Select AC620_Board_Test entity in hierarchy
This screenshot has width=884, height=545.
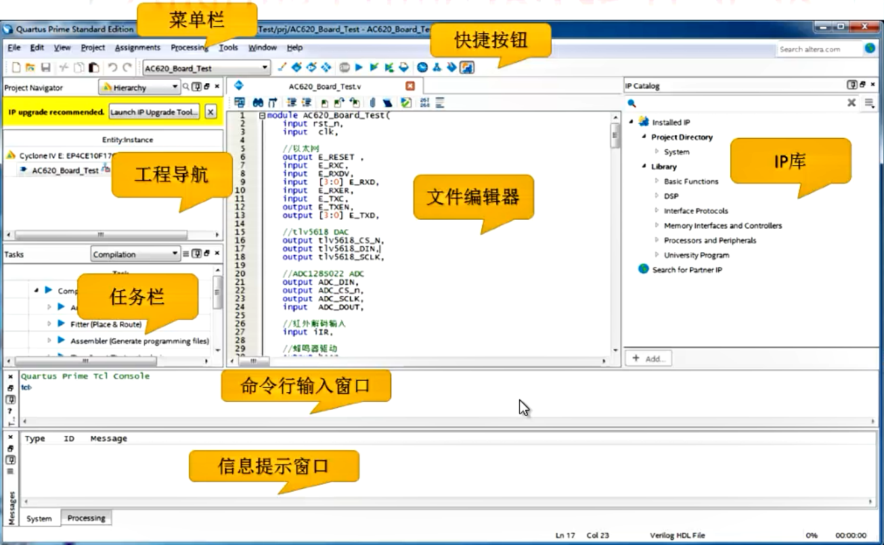(65, 170)
